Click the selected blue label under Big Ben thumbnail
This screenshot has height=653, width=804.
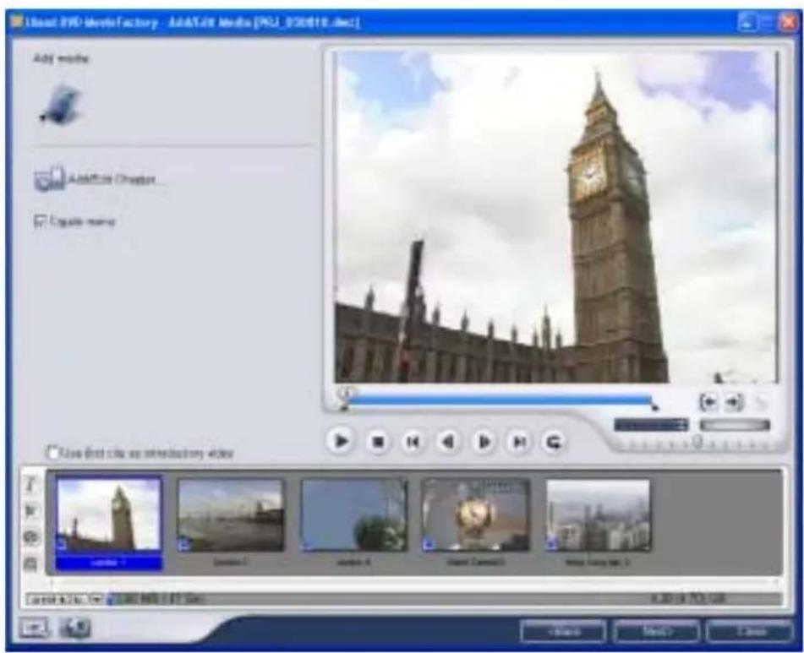109,563
